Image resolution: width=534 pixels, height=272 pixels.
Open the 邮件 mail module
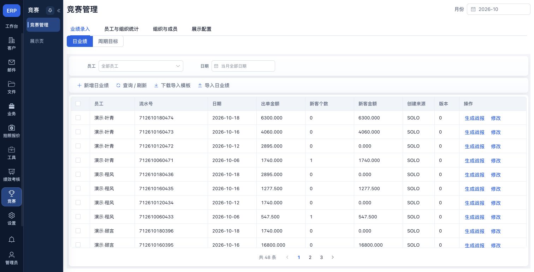(12, 65)
